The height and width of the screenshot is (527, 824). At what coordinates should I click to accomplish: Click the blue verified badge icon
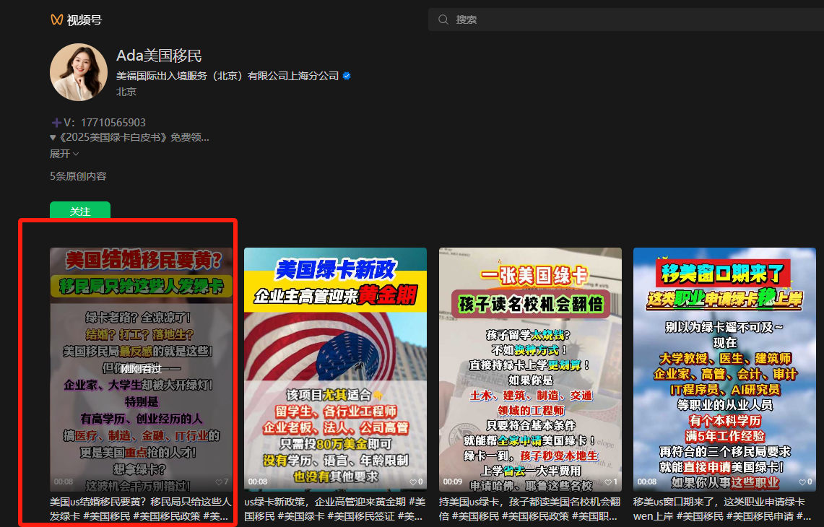347,77
